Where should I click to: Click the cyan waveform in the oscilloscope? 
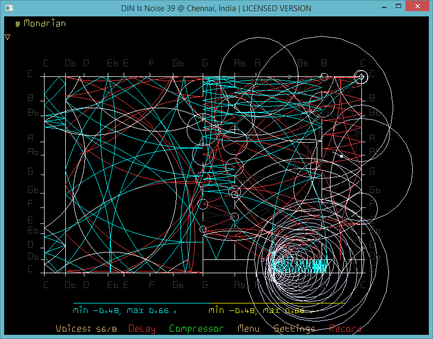pyautogui.click(x=297, y=264)
